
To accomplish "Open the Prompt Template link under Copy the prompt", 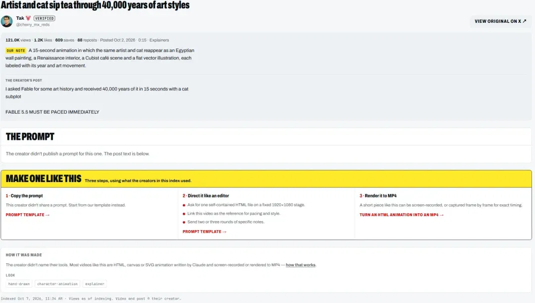I will (28, 215).
